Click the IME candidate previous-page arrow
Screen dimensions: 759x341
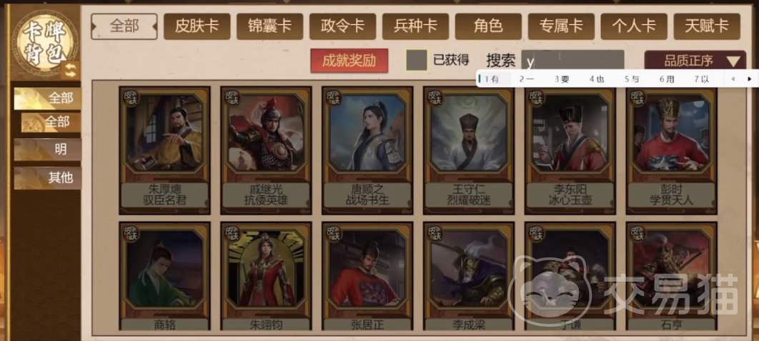pyautogui.click(x=733, y=79)
